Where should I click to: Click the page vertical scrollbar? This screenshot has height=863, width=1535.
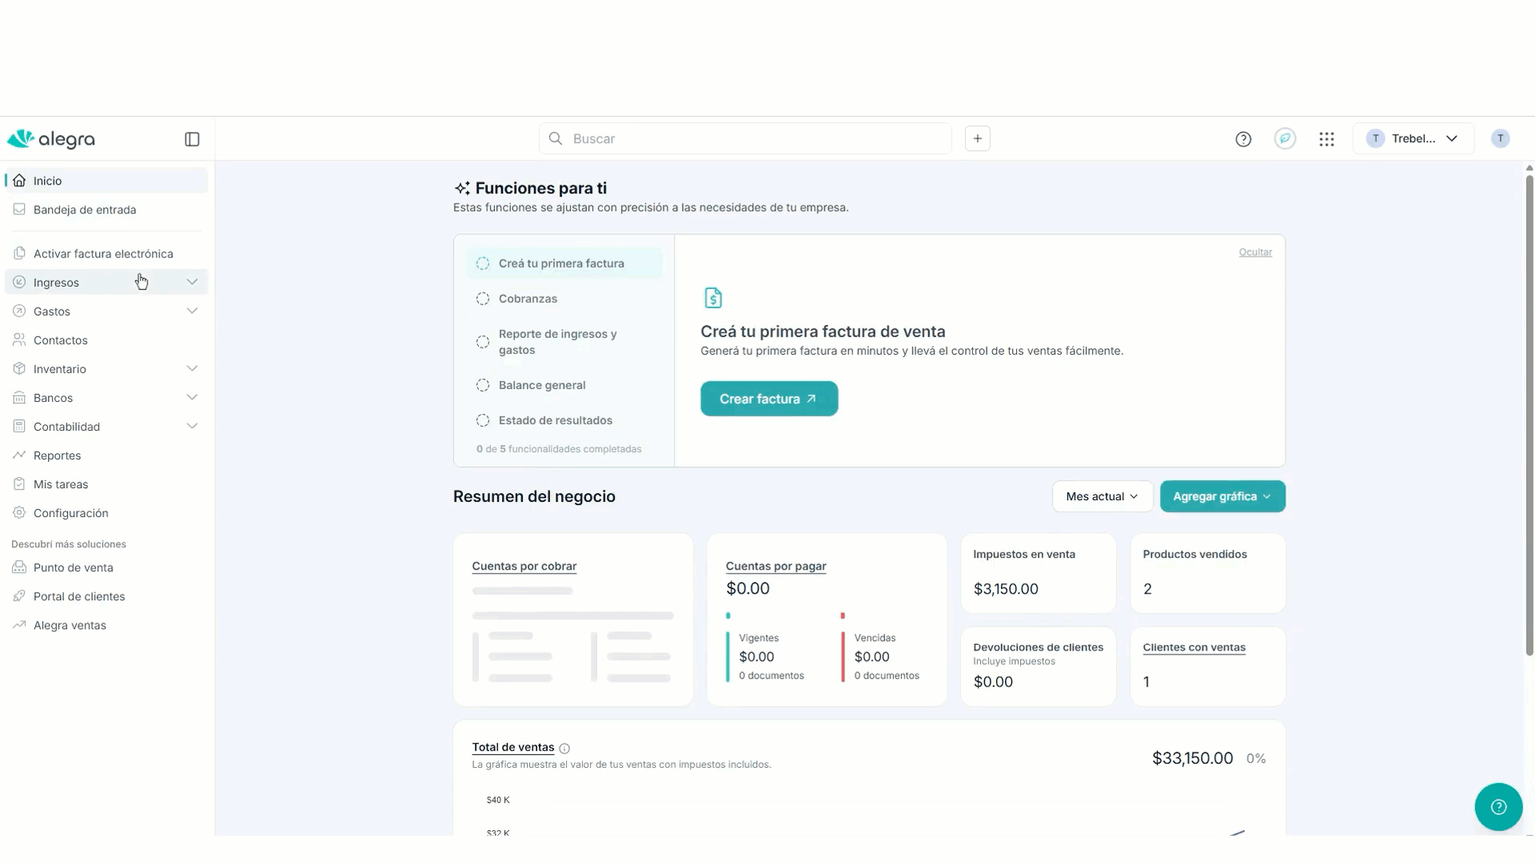(x=1529, y=416)
